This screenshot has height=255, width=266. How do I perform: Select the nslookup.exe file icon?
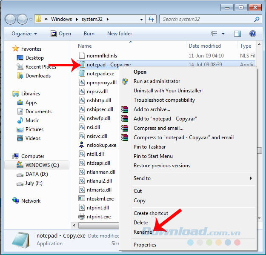click(x=82, y=145)
